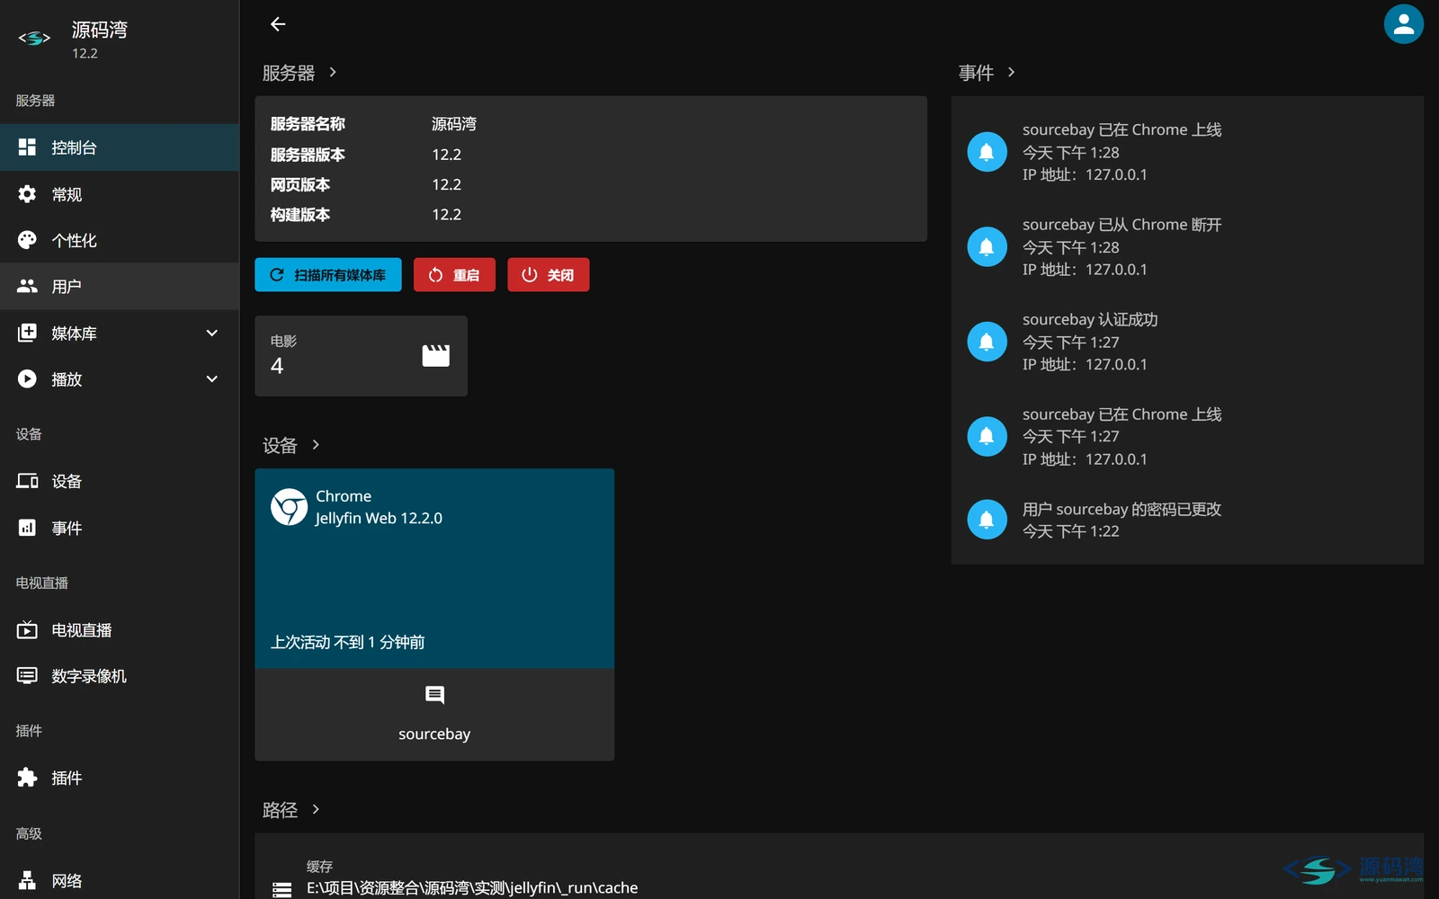Open the 路径 section heading link
1439x899 pixels.
(291, 810)
